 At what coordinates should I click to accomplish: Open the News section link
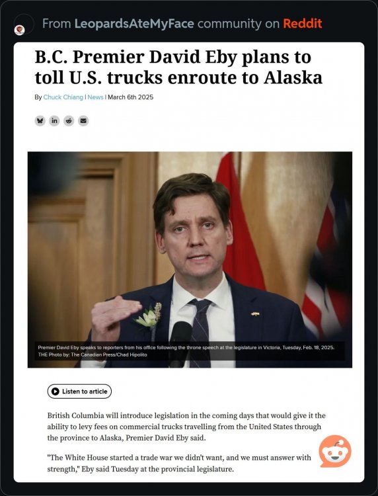click(x=95, y=97)
